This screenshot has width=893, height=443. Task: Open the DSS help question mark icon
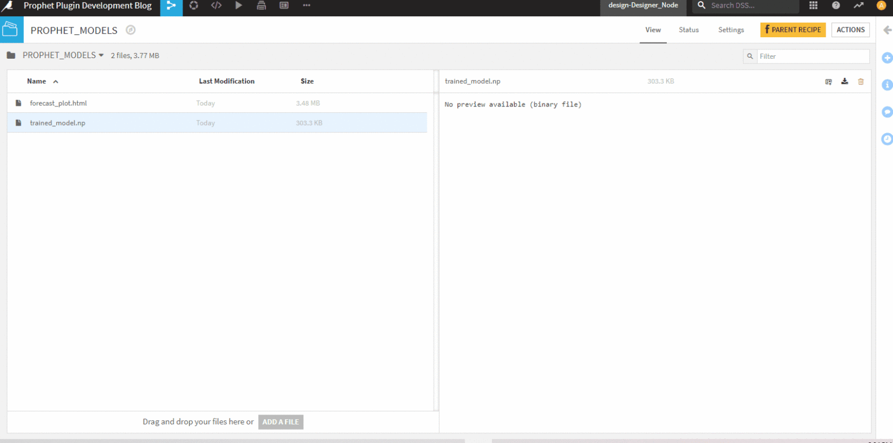pyautogui.click(x=835, y=6)
